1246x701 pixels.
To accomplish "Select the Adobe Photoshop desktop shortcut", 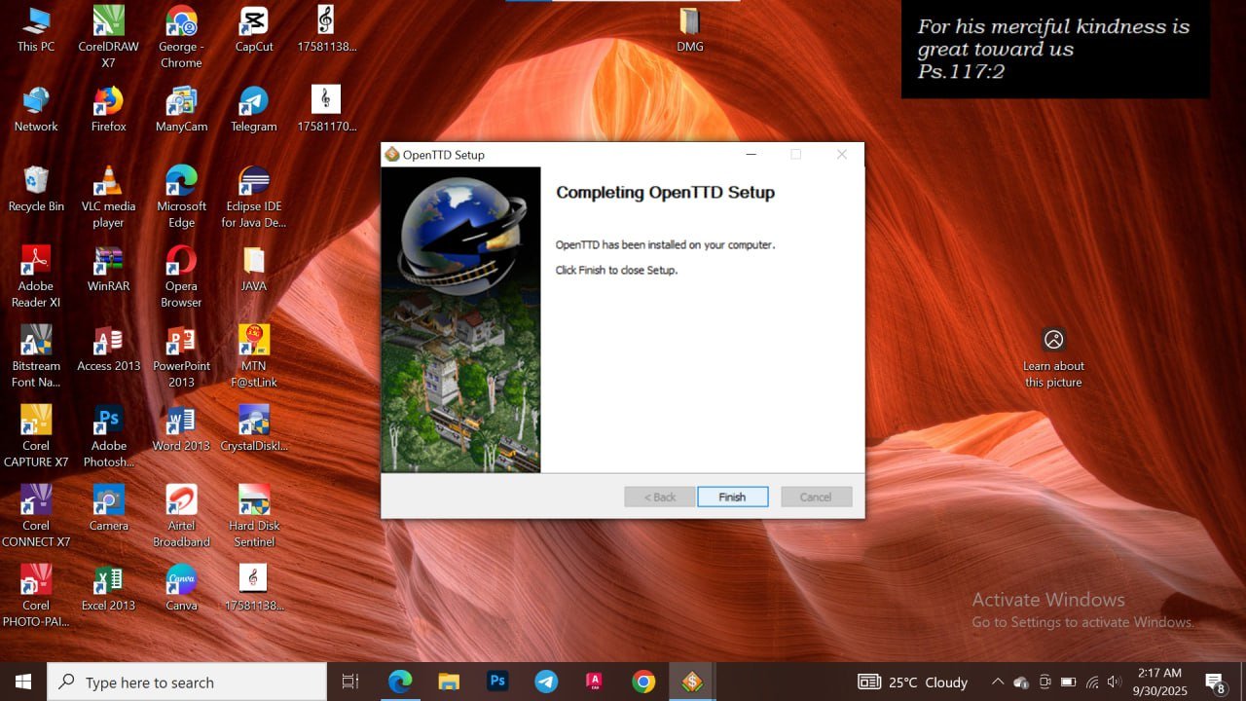I will [108, 436].
